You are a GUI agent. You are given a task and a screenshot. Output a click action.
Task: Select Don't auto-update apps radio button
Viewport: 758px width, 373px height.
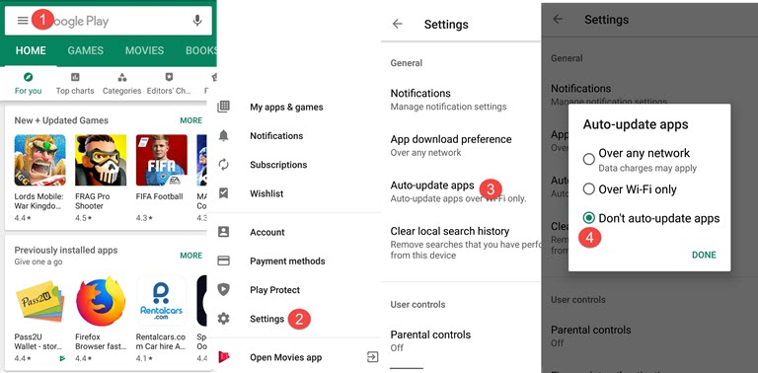(x=588, y=218)
